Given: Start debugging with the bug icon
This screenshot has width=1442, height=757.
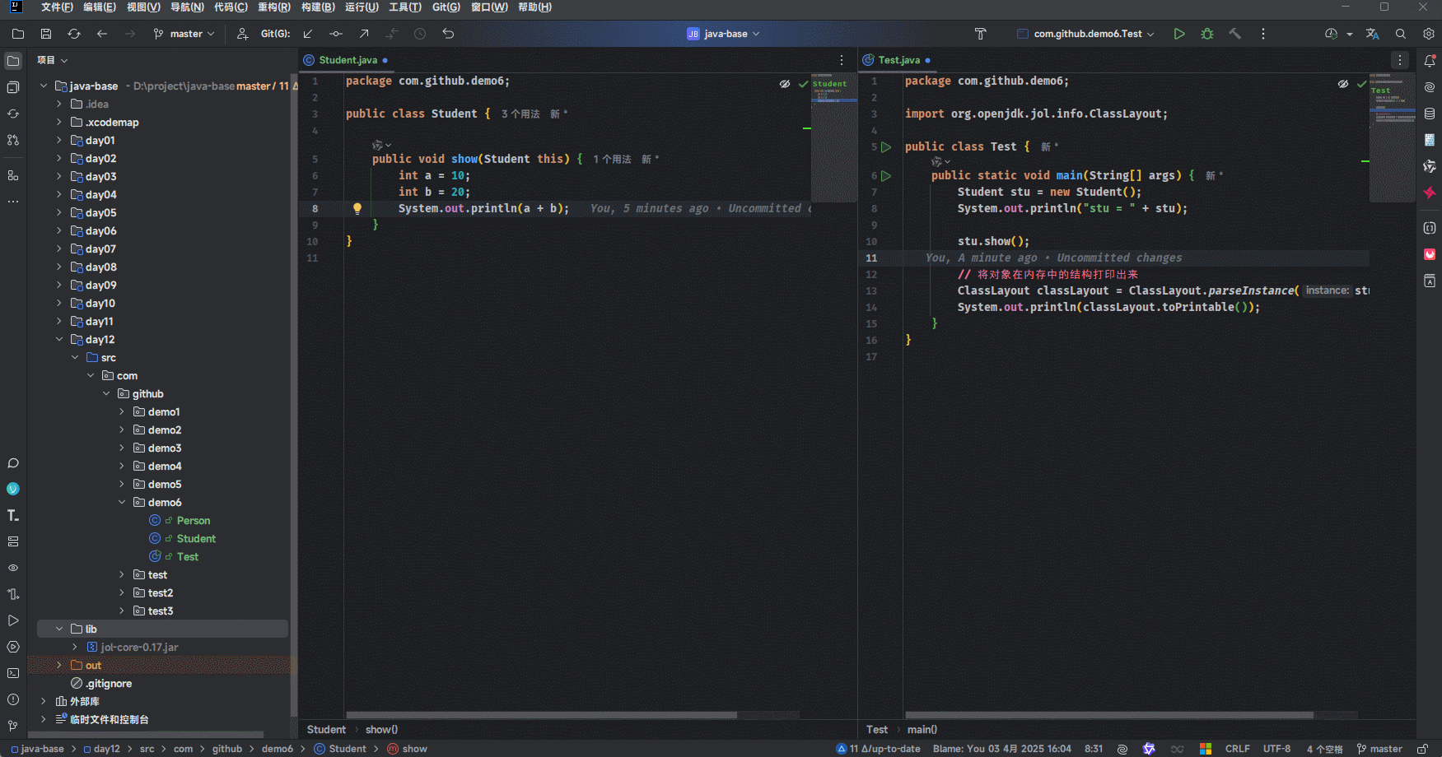Looking at the screenshot, I should click(x=1207, y=34).
